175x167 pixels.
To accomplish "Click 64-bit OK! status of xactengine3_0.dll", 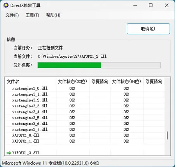I will click(126, 88).
